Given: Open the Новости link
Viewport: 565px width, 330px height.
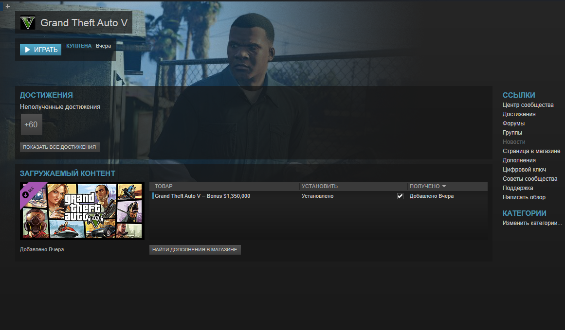Looking at the screenshot, I should (x=514, y=142).
